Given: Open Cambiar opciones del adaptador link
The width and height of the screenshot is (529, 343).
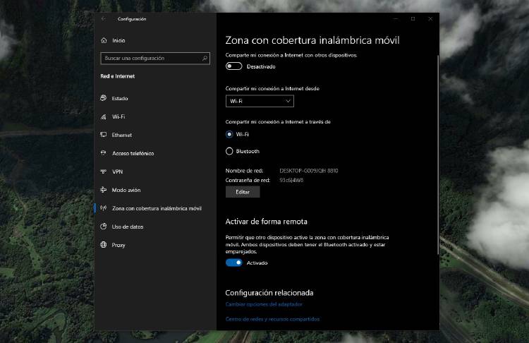Looking at the screenshot, I should (x=264, y=304).
